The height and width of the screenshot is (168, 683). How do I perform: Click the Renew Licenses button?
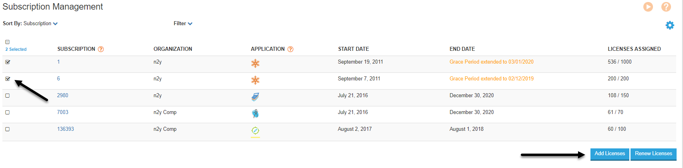click(x=653, y=154)
